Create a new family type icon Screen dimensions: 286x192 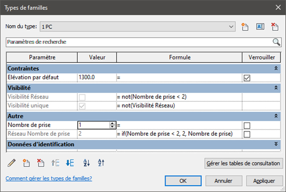tap(245, 27)
